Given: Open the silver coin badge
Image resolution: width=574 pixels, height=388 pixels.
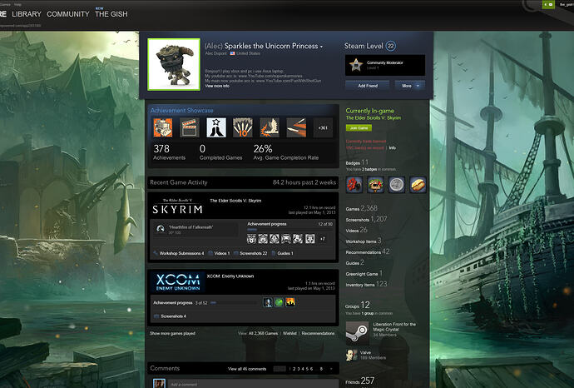Looking at the screenshot, I should point(397,184).
